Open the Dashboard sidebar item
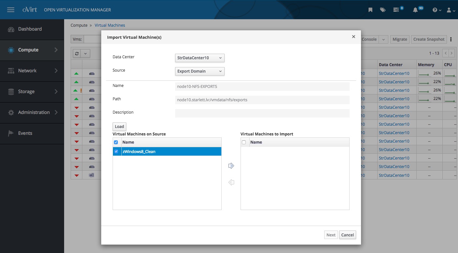This screenshot has width=458, height=253. click(x=30, y=29)
